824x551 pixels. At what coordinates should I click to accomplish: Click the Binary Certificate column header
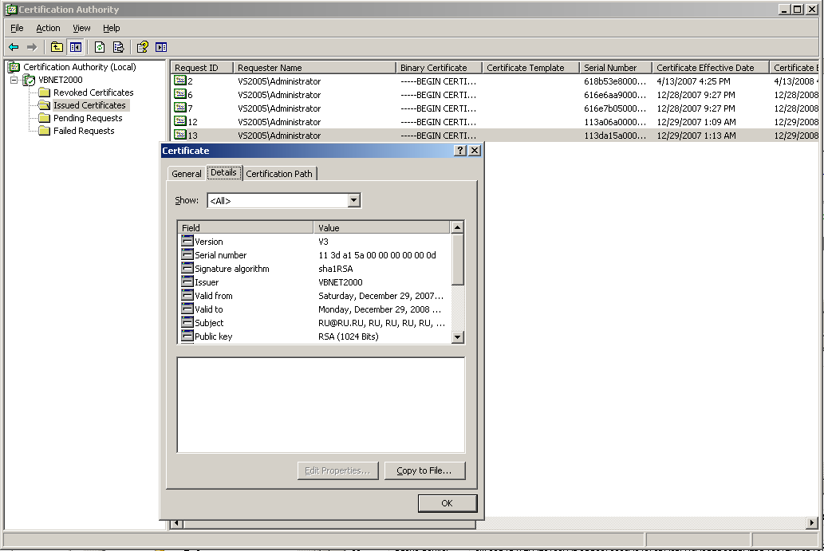click(x=439, y=68)
